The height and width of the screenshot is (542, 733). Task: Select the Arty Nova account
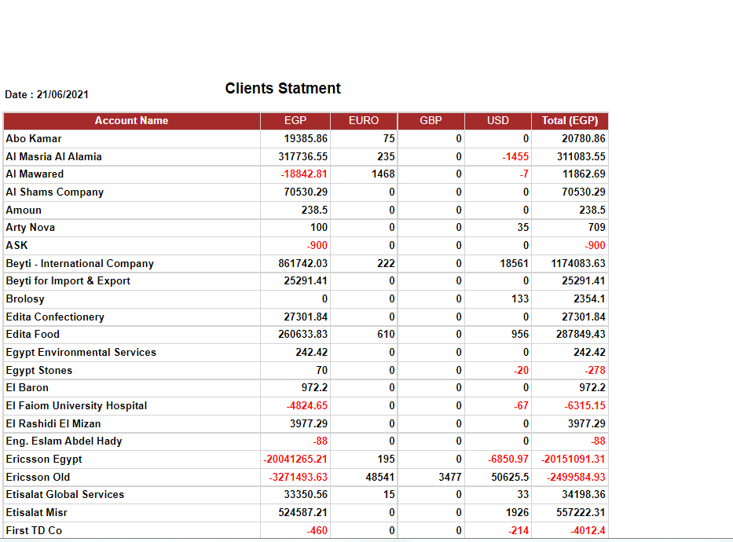[x=31, y=228]
